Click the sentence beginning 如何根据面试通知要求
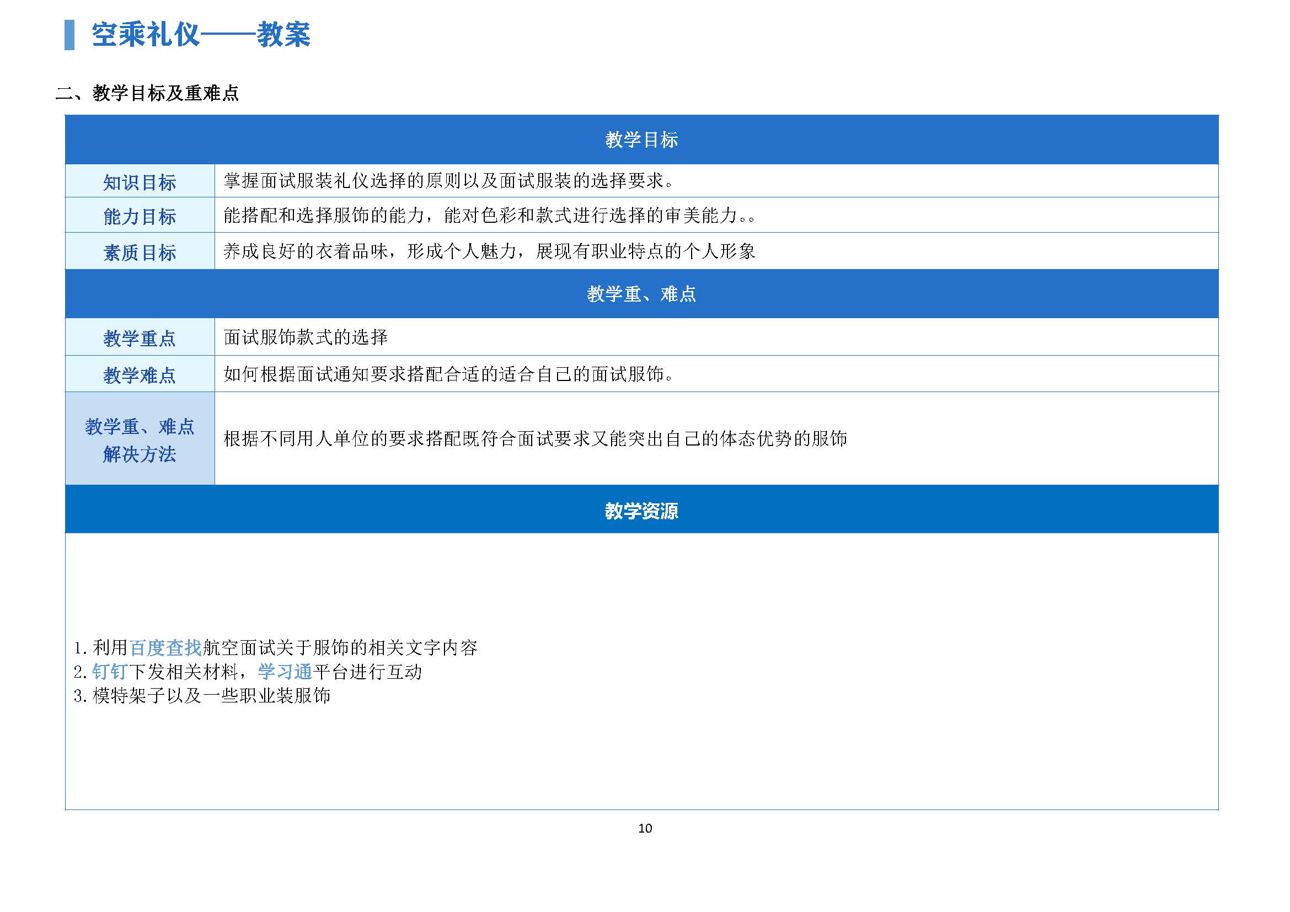The height and width of the screenshot is (912, 1290). [x=448, y=374]
